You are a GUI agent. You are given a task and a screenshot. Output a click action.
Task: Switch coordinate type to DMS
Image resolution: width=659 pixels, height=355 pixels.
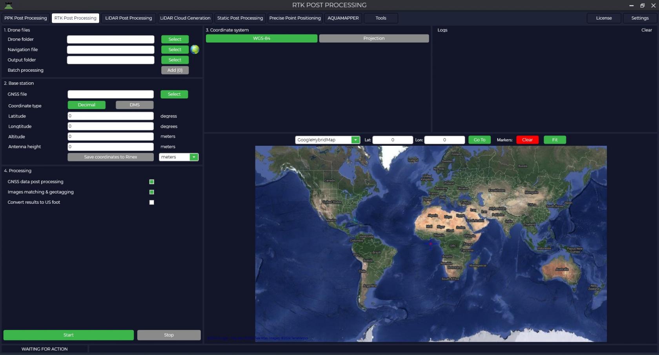(135, 105)
